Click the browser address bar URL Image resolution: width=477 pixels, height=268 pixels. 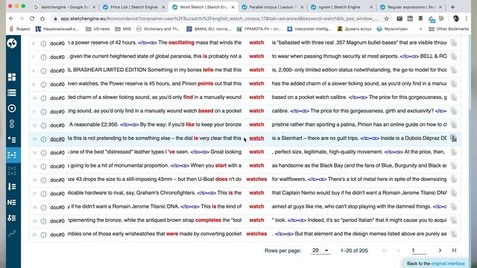[x=219, y=19]
